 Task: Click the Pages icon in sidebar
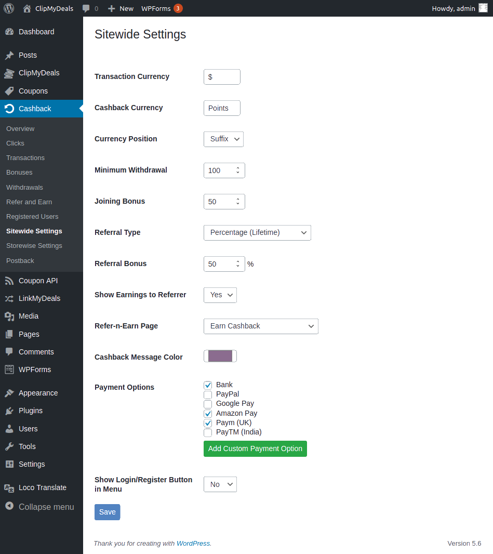tap(9, 334)
